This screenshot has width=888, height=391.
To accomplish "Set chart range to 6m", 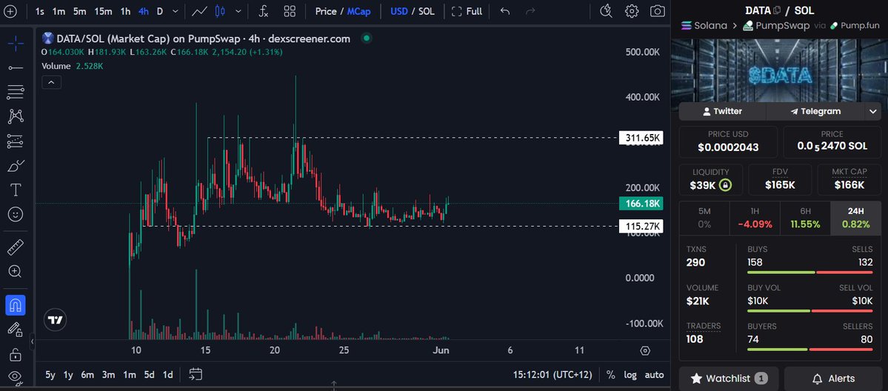I will pos(87,375).
